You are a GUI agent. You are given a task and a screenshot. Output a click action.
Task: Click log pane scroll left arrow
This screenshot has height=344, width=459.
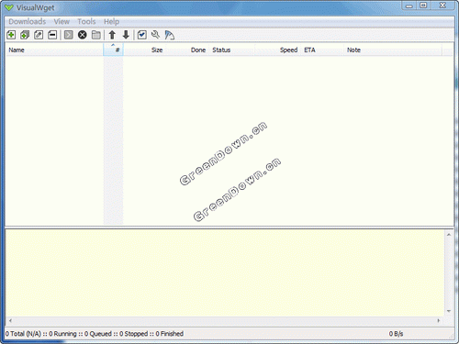(x=10, y=320)
